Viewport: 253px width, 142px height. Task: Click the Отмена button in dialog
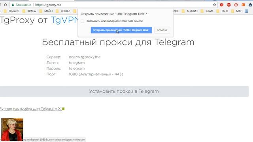[x=162, y=30]
